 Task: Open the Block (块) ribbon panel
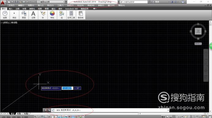coord(43,15)
